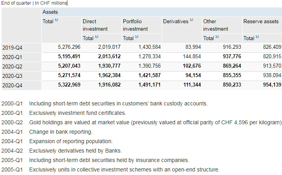Click the M metadata icon beside Assets Total

(x=57, y=20)
